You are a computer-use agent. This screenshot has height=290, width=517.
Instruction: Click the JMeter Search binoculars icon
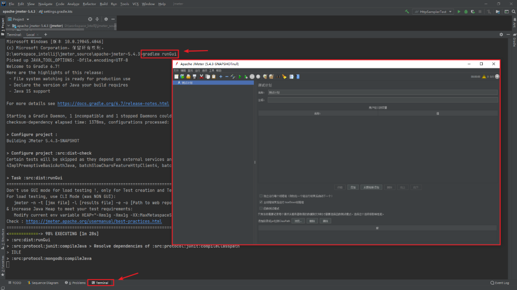(x=278, y=77)
